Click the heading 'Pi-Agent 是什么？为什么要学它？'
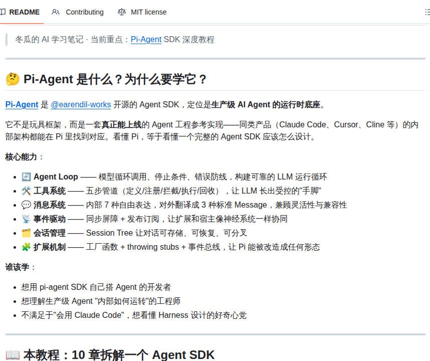The image size is (430, 361). pos(115,79)
